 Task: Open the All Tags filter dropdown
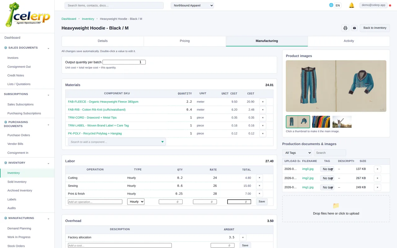click(x=297, y=153)
